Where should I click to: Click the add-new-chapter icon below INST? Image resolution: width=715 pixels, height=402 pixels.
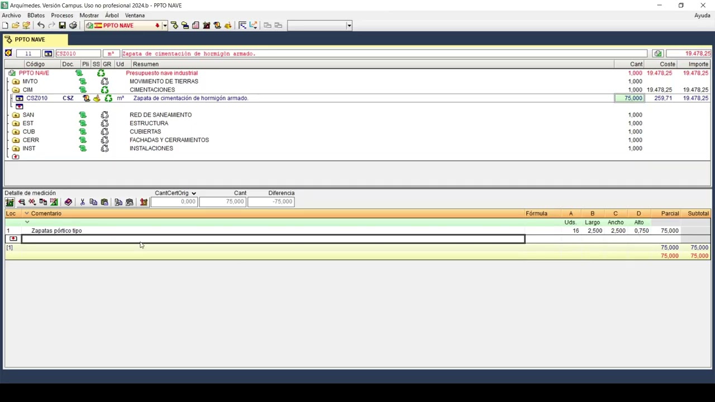pos(16,157)
